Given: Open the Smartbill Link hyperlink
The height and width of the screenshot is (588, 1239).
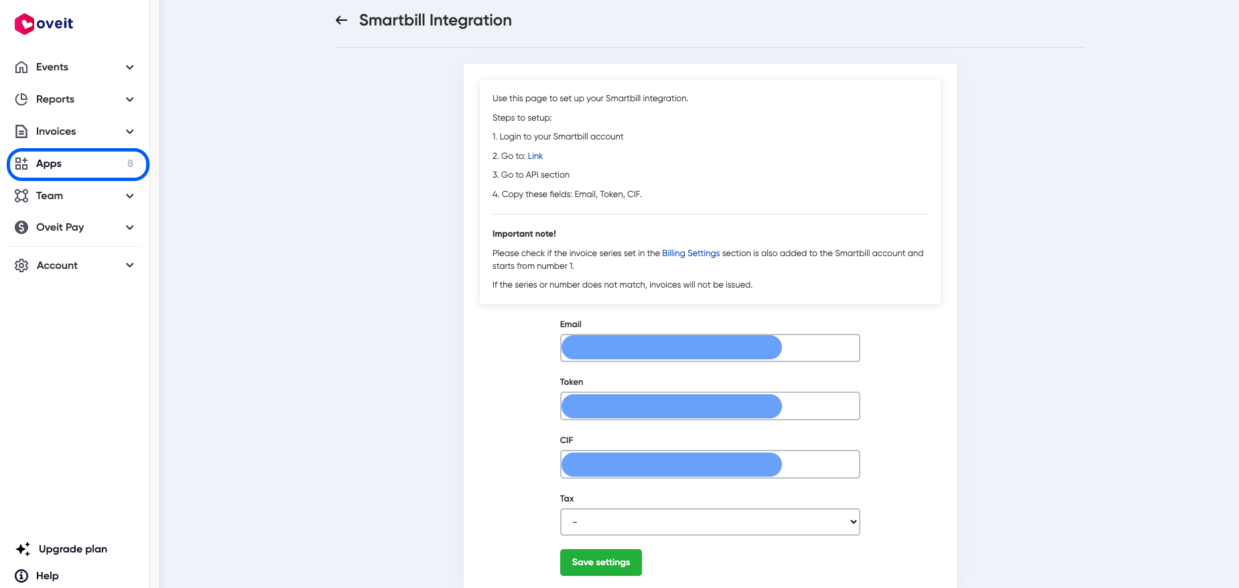Looking at the screenshot, I should click(x=535, y=156).
